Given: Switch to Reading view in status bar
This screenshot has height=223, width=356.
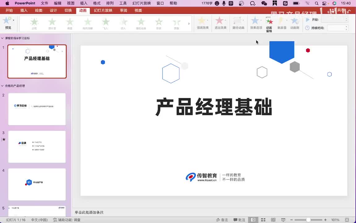Looking at the screenshot, I should click(273, 220).
